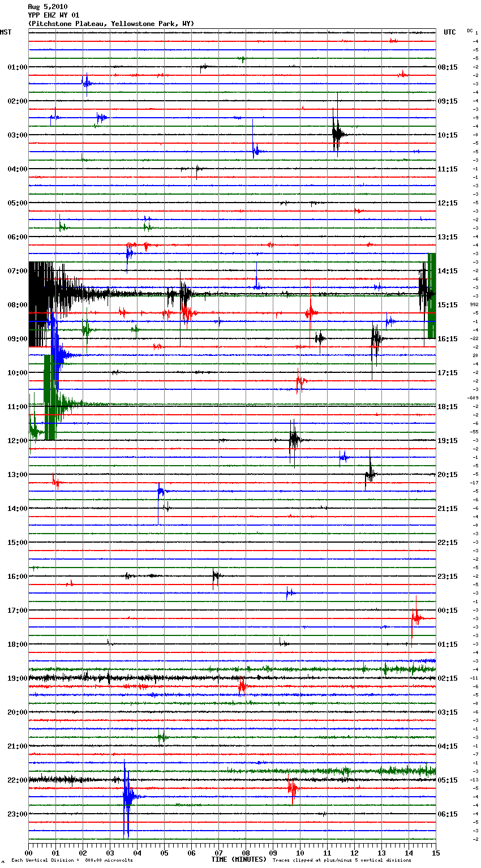Click the 05:15 UTC time label

click(x=448, y=780)
